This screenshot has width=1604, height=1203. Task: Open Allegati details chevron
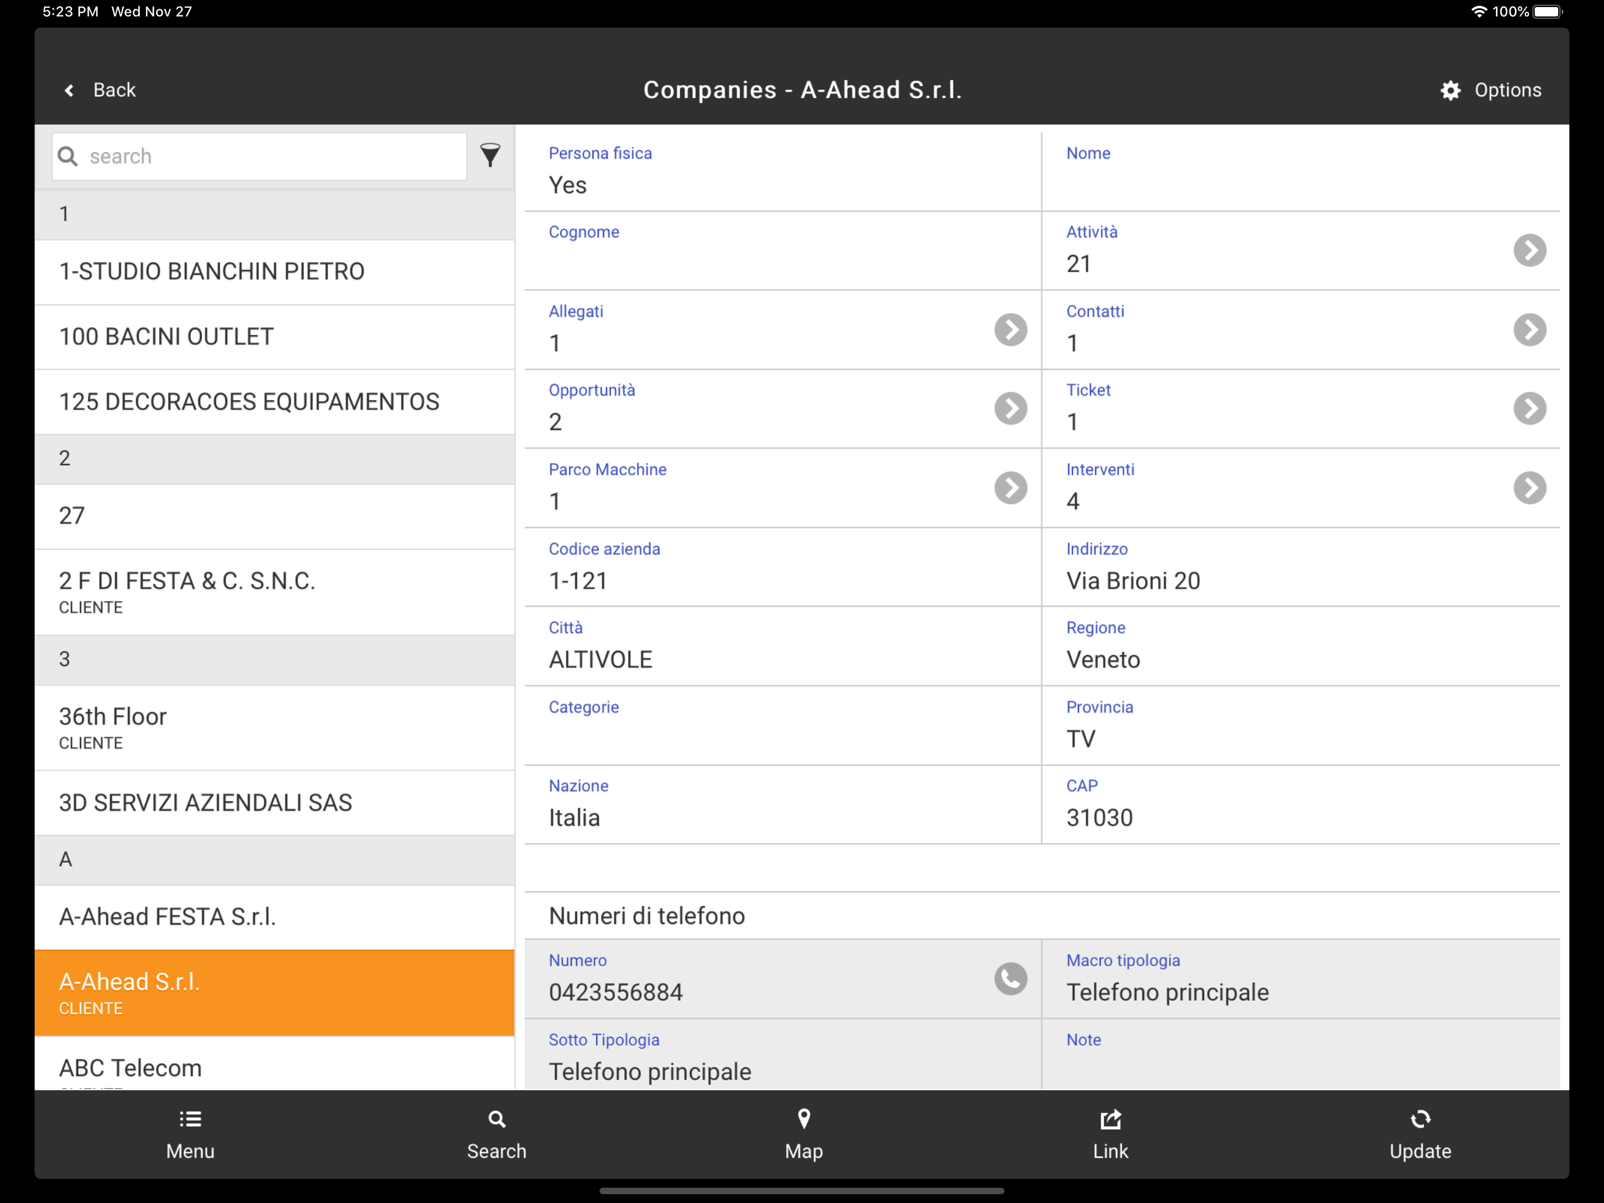tap(1010, 330)
